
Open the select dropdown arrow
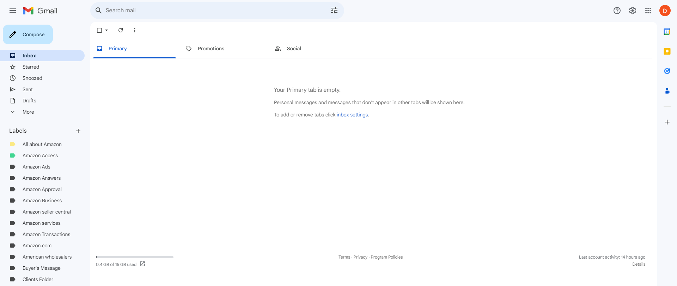coord(106,30)
